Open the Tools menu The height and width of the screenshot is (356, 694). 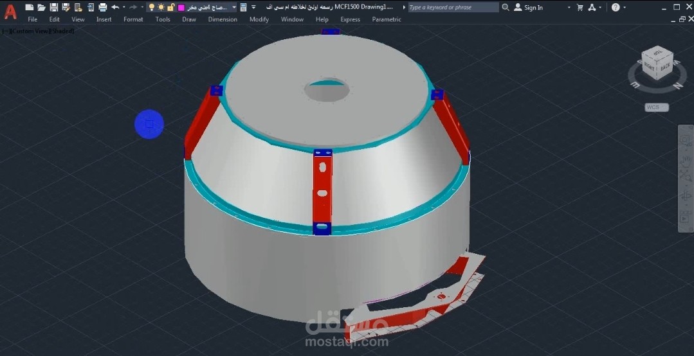[x=163, y=19]
